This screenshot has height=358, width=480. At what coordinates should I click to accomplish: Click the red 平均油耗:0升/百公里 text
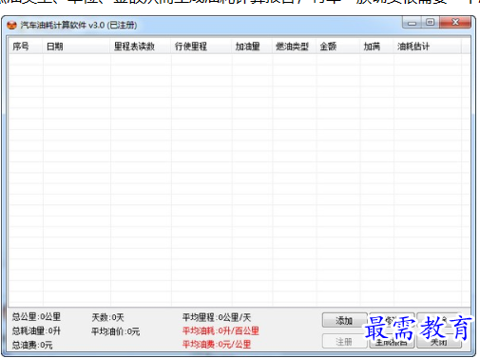[221, 330]
